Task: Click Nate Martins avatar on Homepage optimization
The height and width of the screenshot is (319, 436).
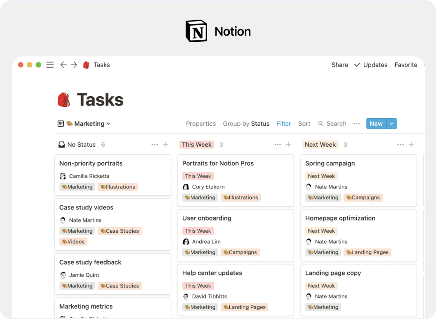Action: pos(308,242)
